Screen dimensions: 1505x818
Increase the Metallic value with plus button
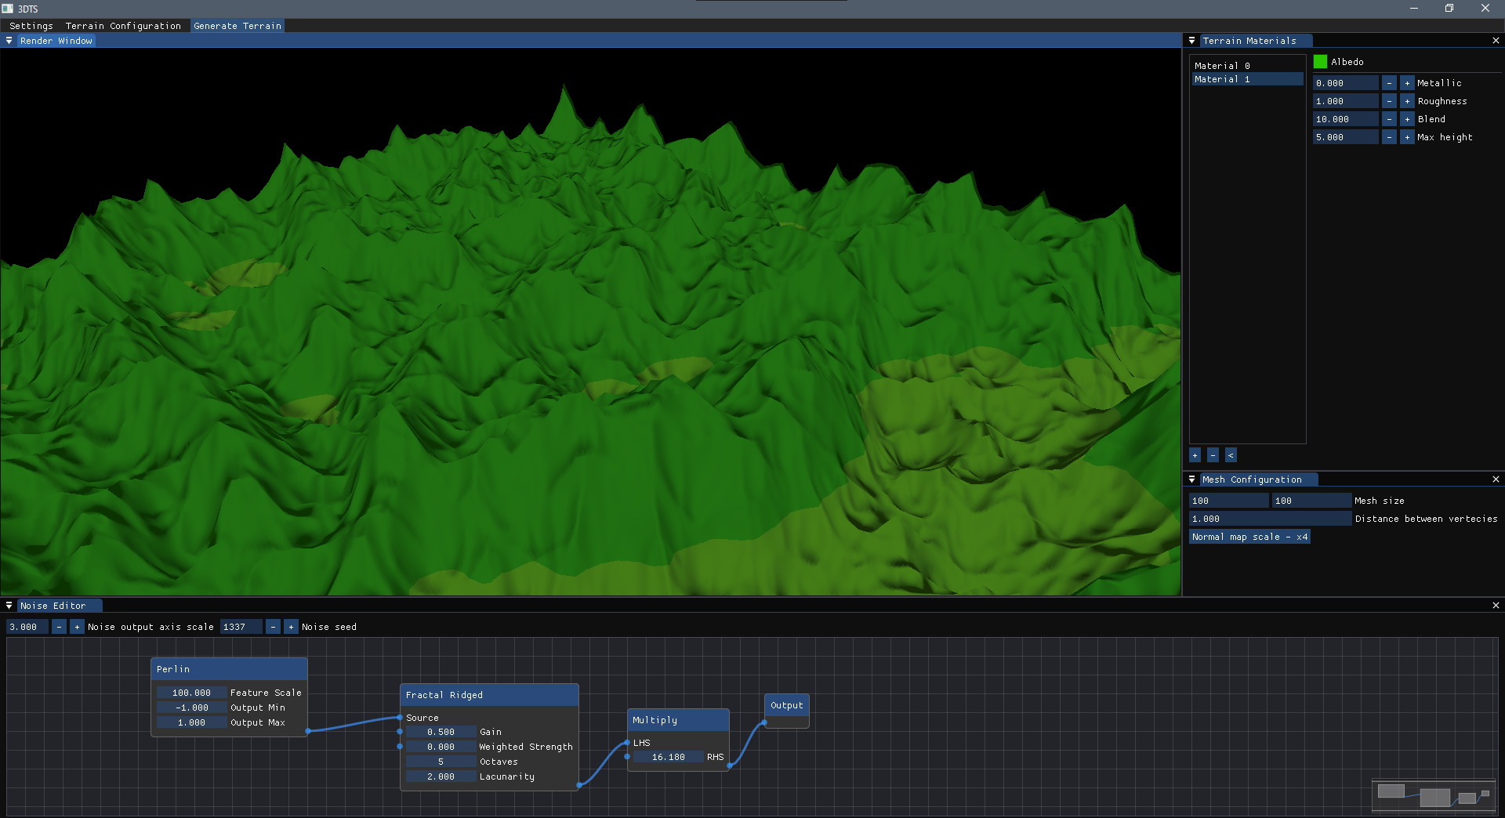tap(1407, 83)
